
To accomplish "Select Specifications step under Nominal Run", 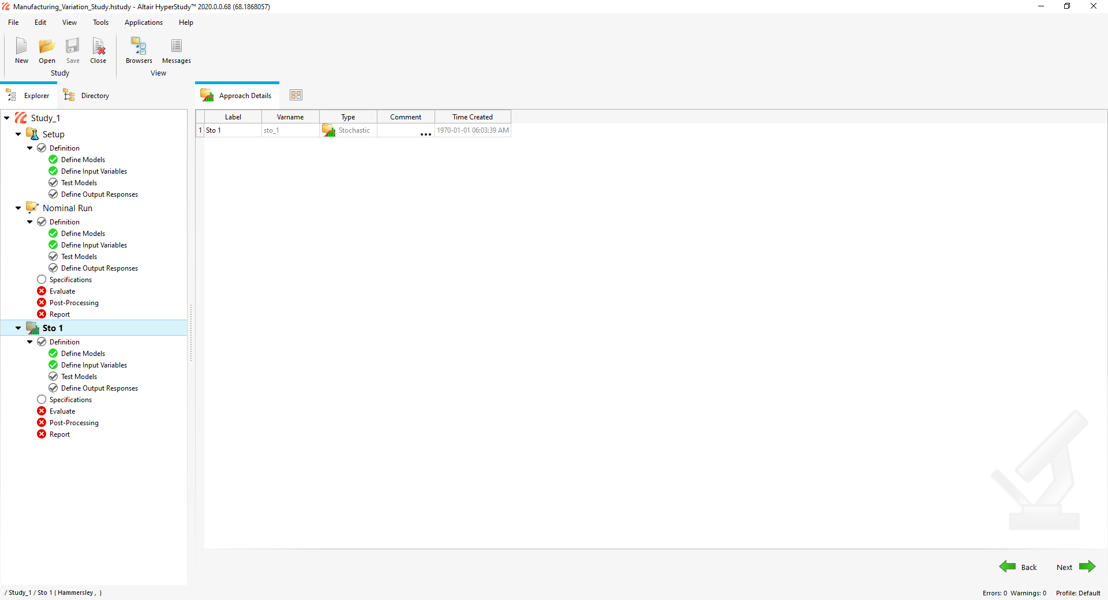I will click(x=70, y=280).
